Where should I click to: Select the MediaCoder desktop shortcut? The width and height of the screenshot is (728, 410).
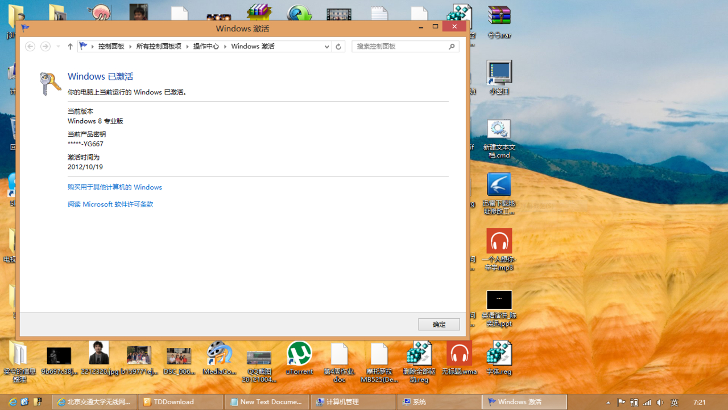(x=220, y=358)
